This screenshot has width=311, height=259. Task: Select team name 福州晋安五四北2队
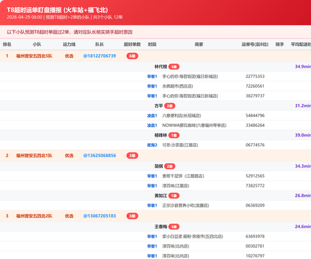[x=34, y=216]
